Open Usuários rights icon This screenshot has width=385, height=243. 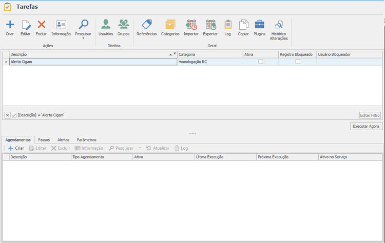tap(106, 24)
